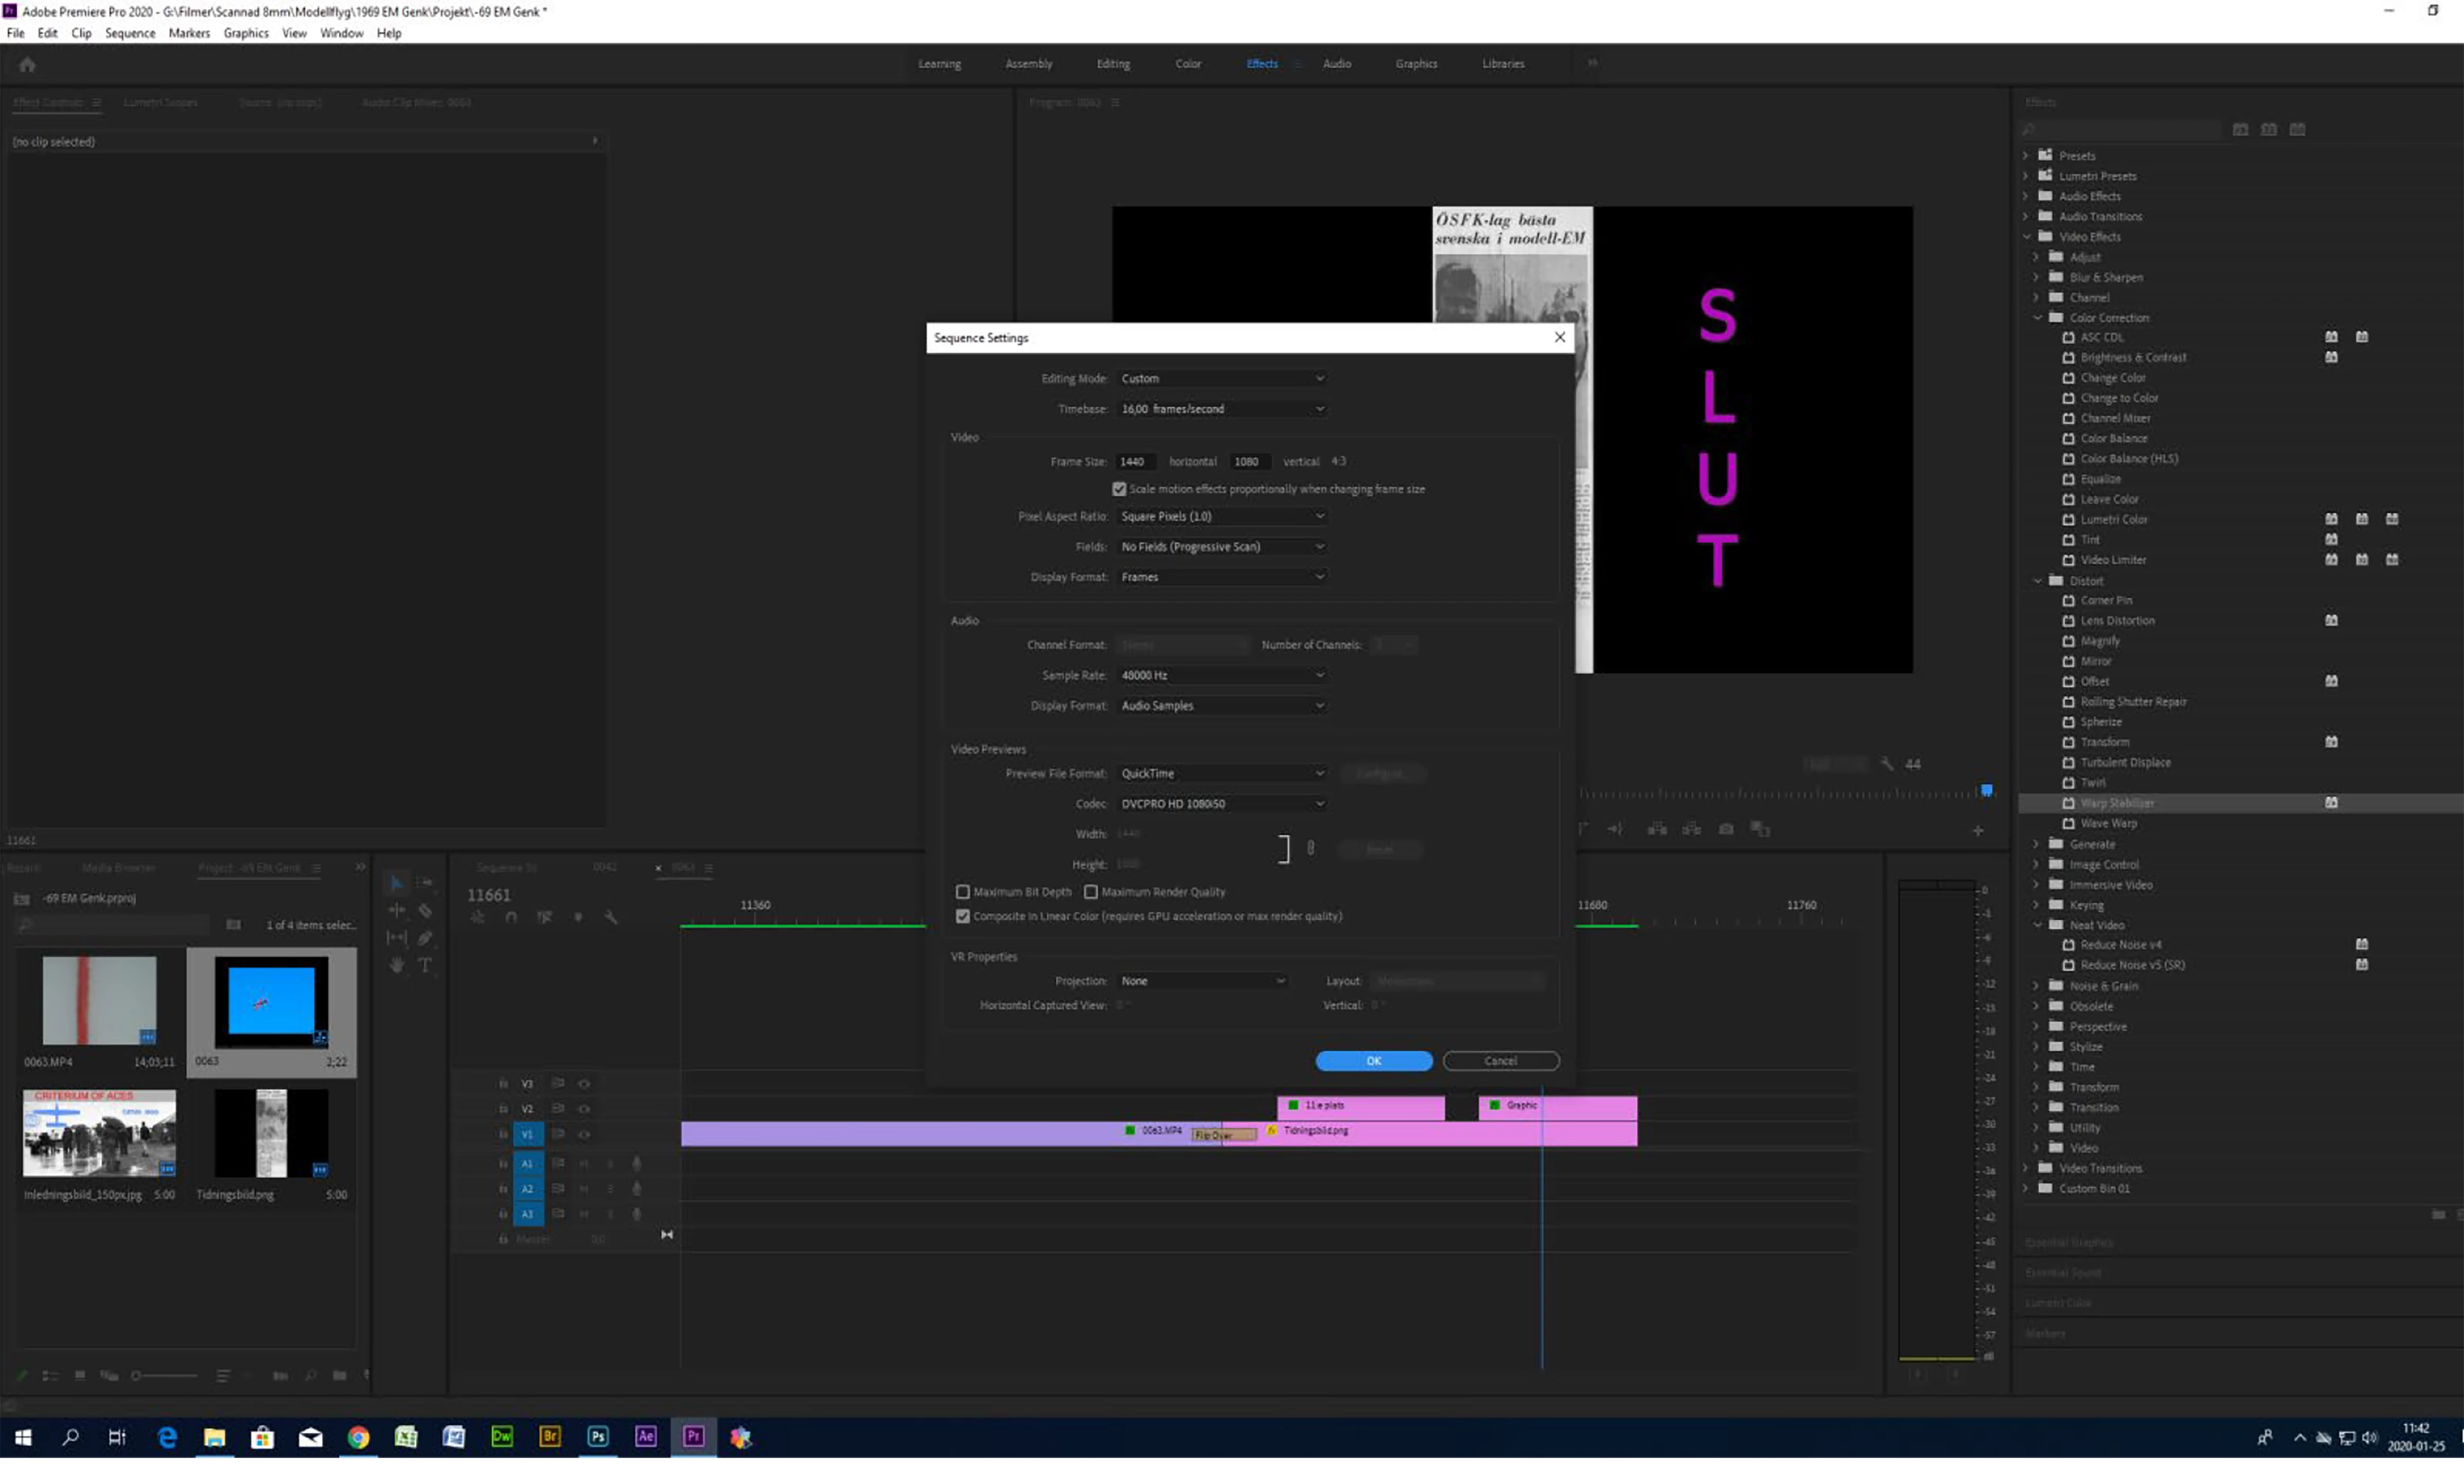
Task: Open timeline display settings wrench
Action: tap(610, 917)
